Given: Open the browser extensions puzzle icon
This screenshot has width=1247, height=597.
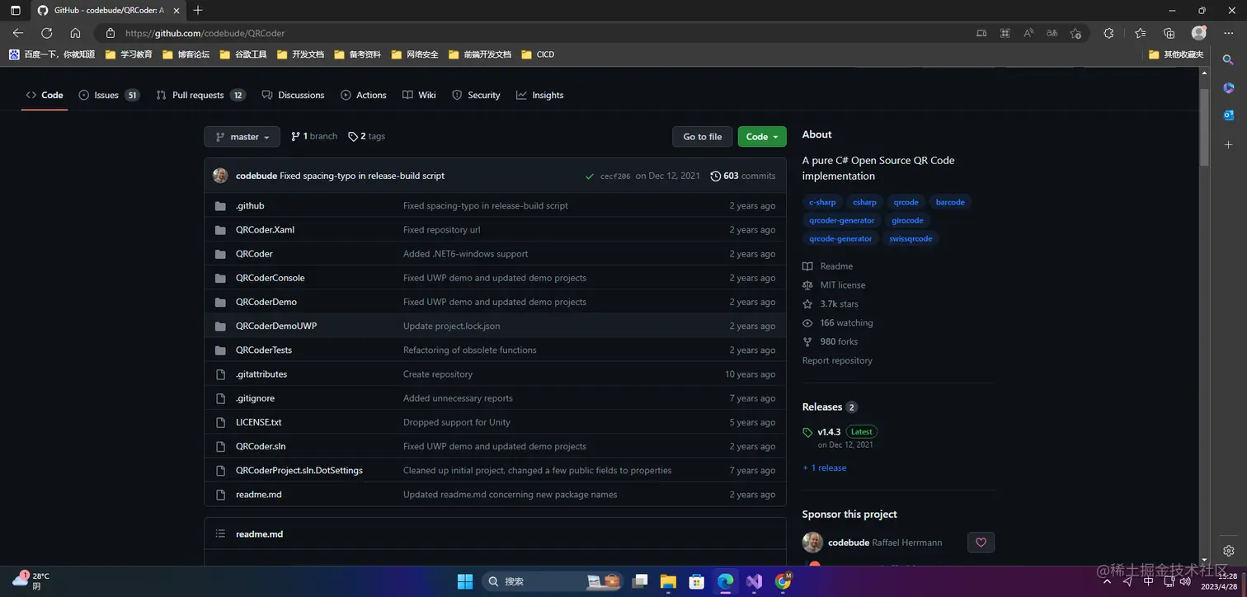Looking at the screenshot, I should pyautogui.click(x=1108, y=33).
